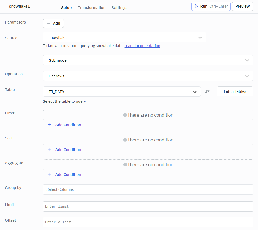Click the Preview button

(243, 7)
